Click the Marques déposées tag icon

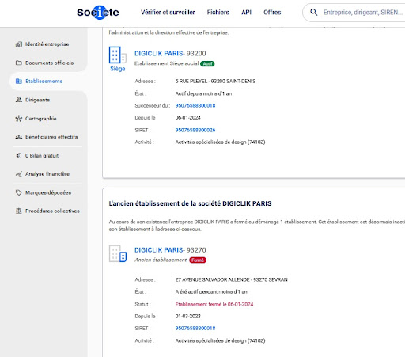pos(19,192)
